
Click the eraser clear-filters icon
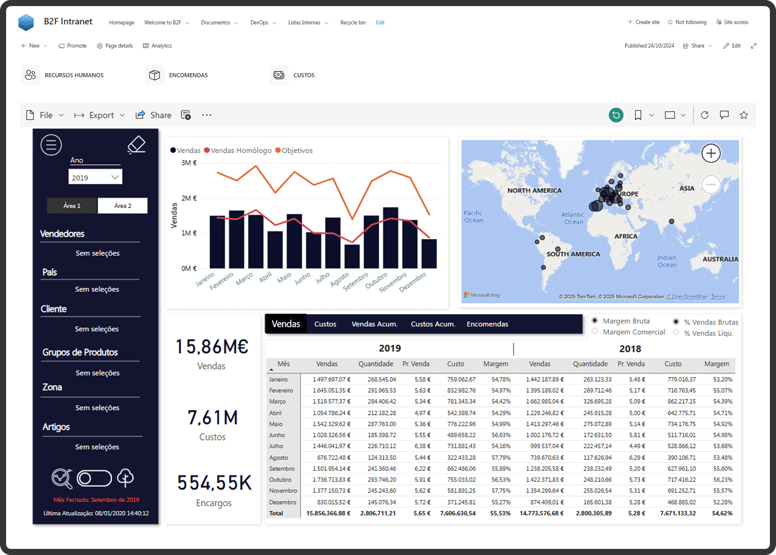pos(137,145)
